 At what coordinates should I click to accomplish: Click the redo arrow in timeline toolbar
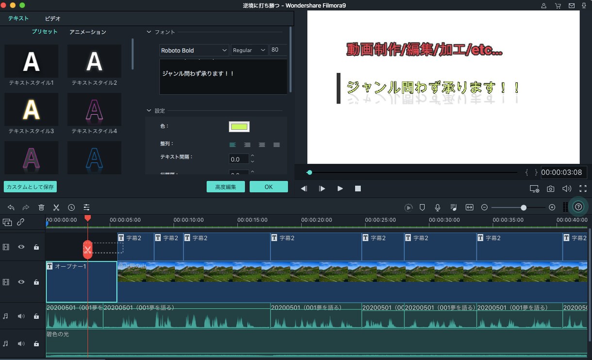[x=26, y=207]
